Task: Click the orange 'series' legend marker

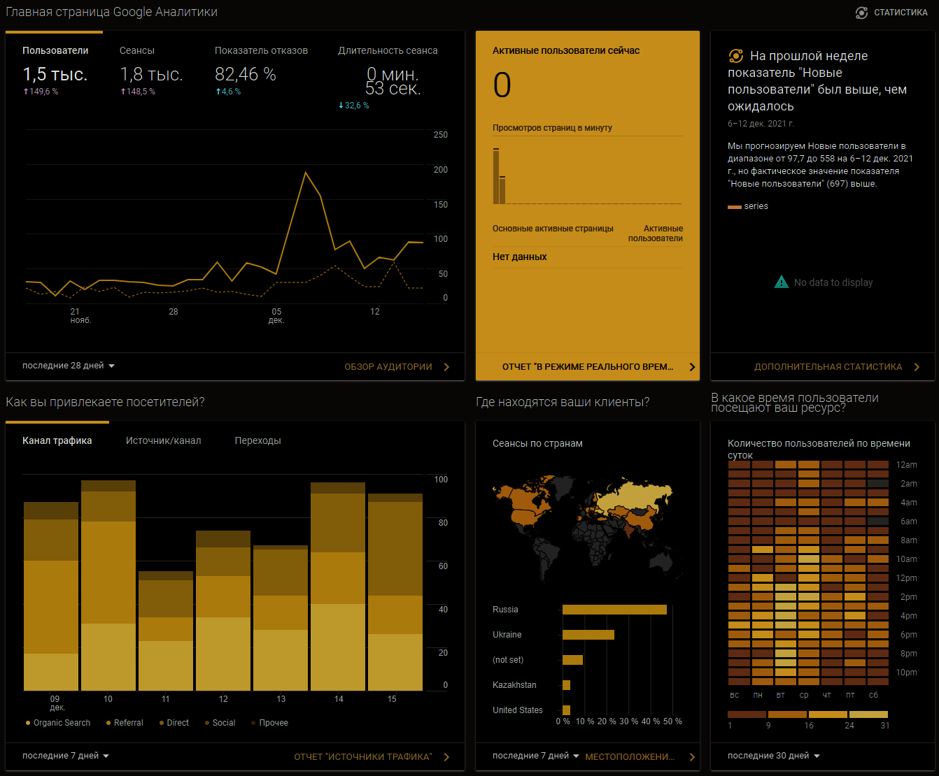Action: [x=734, y=207]
